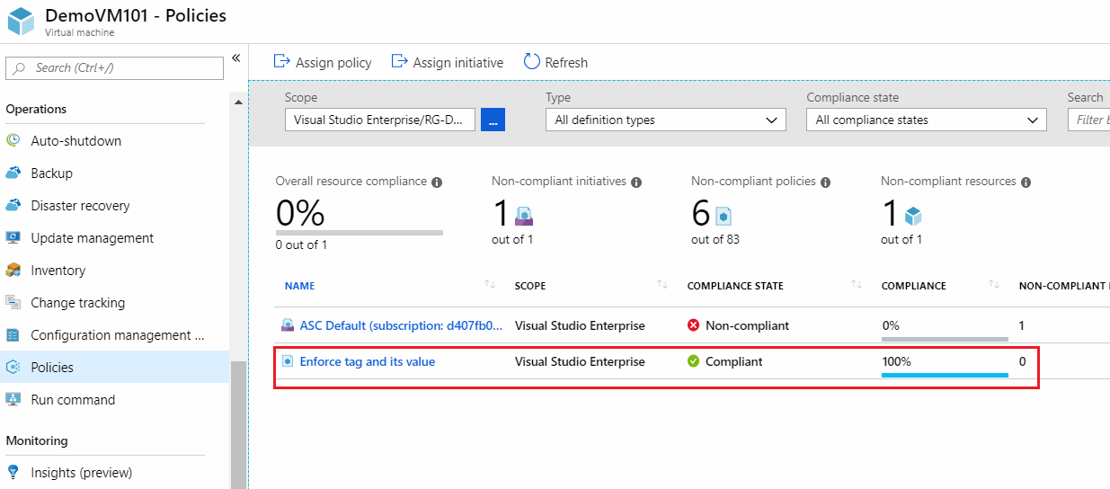Click the Search filter input field
This screenshot has width=1110, height=489.
tap(1088, 120)
